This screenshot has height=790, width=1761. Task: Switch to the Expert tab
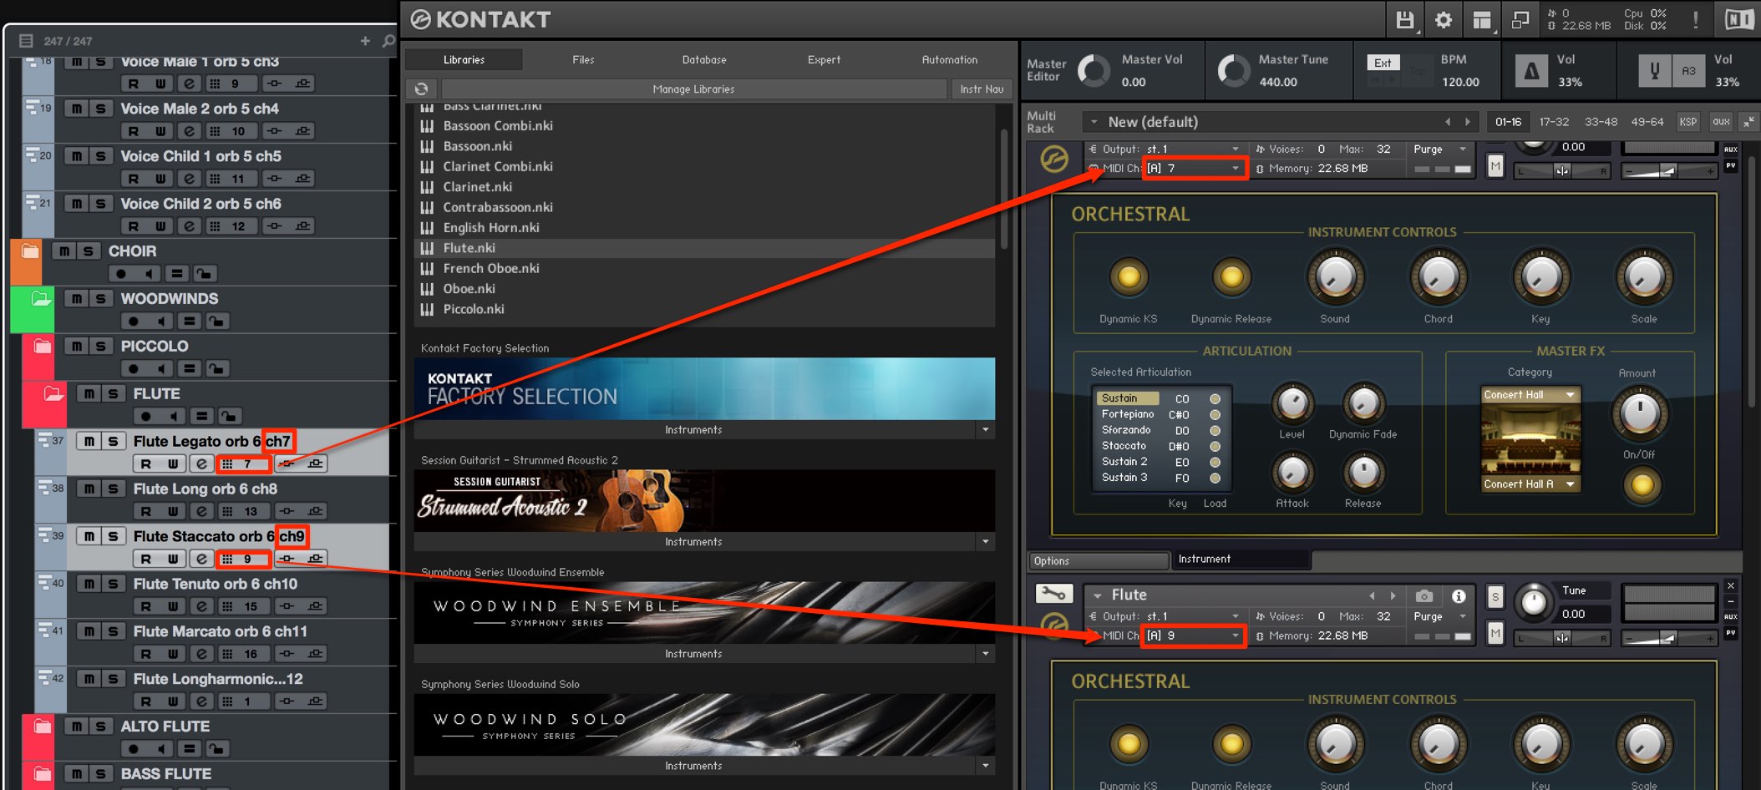[824, 59]
